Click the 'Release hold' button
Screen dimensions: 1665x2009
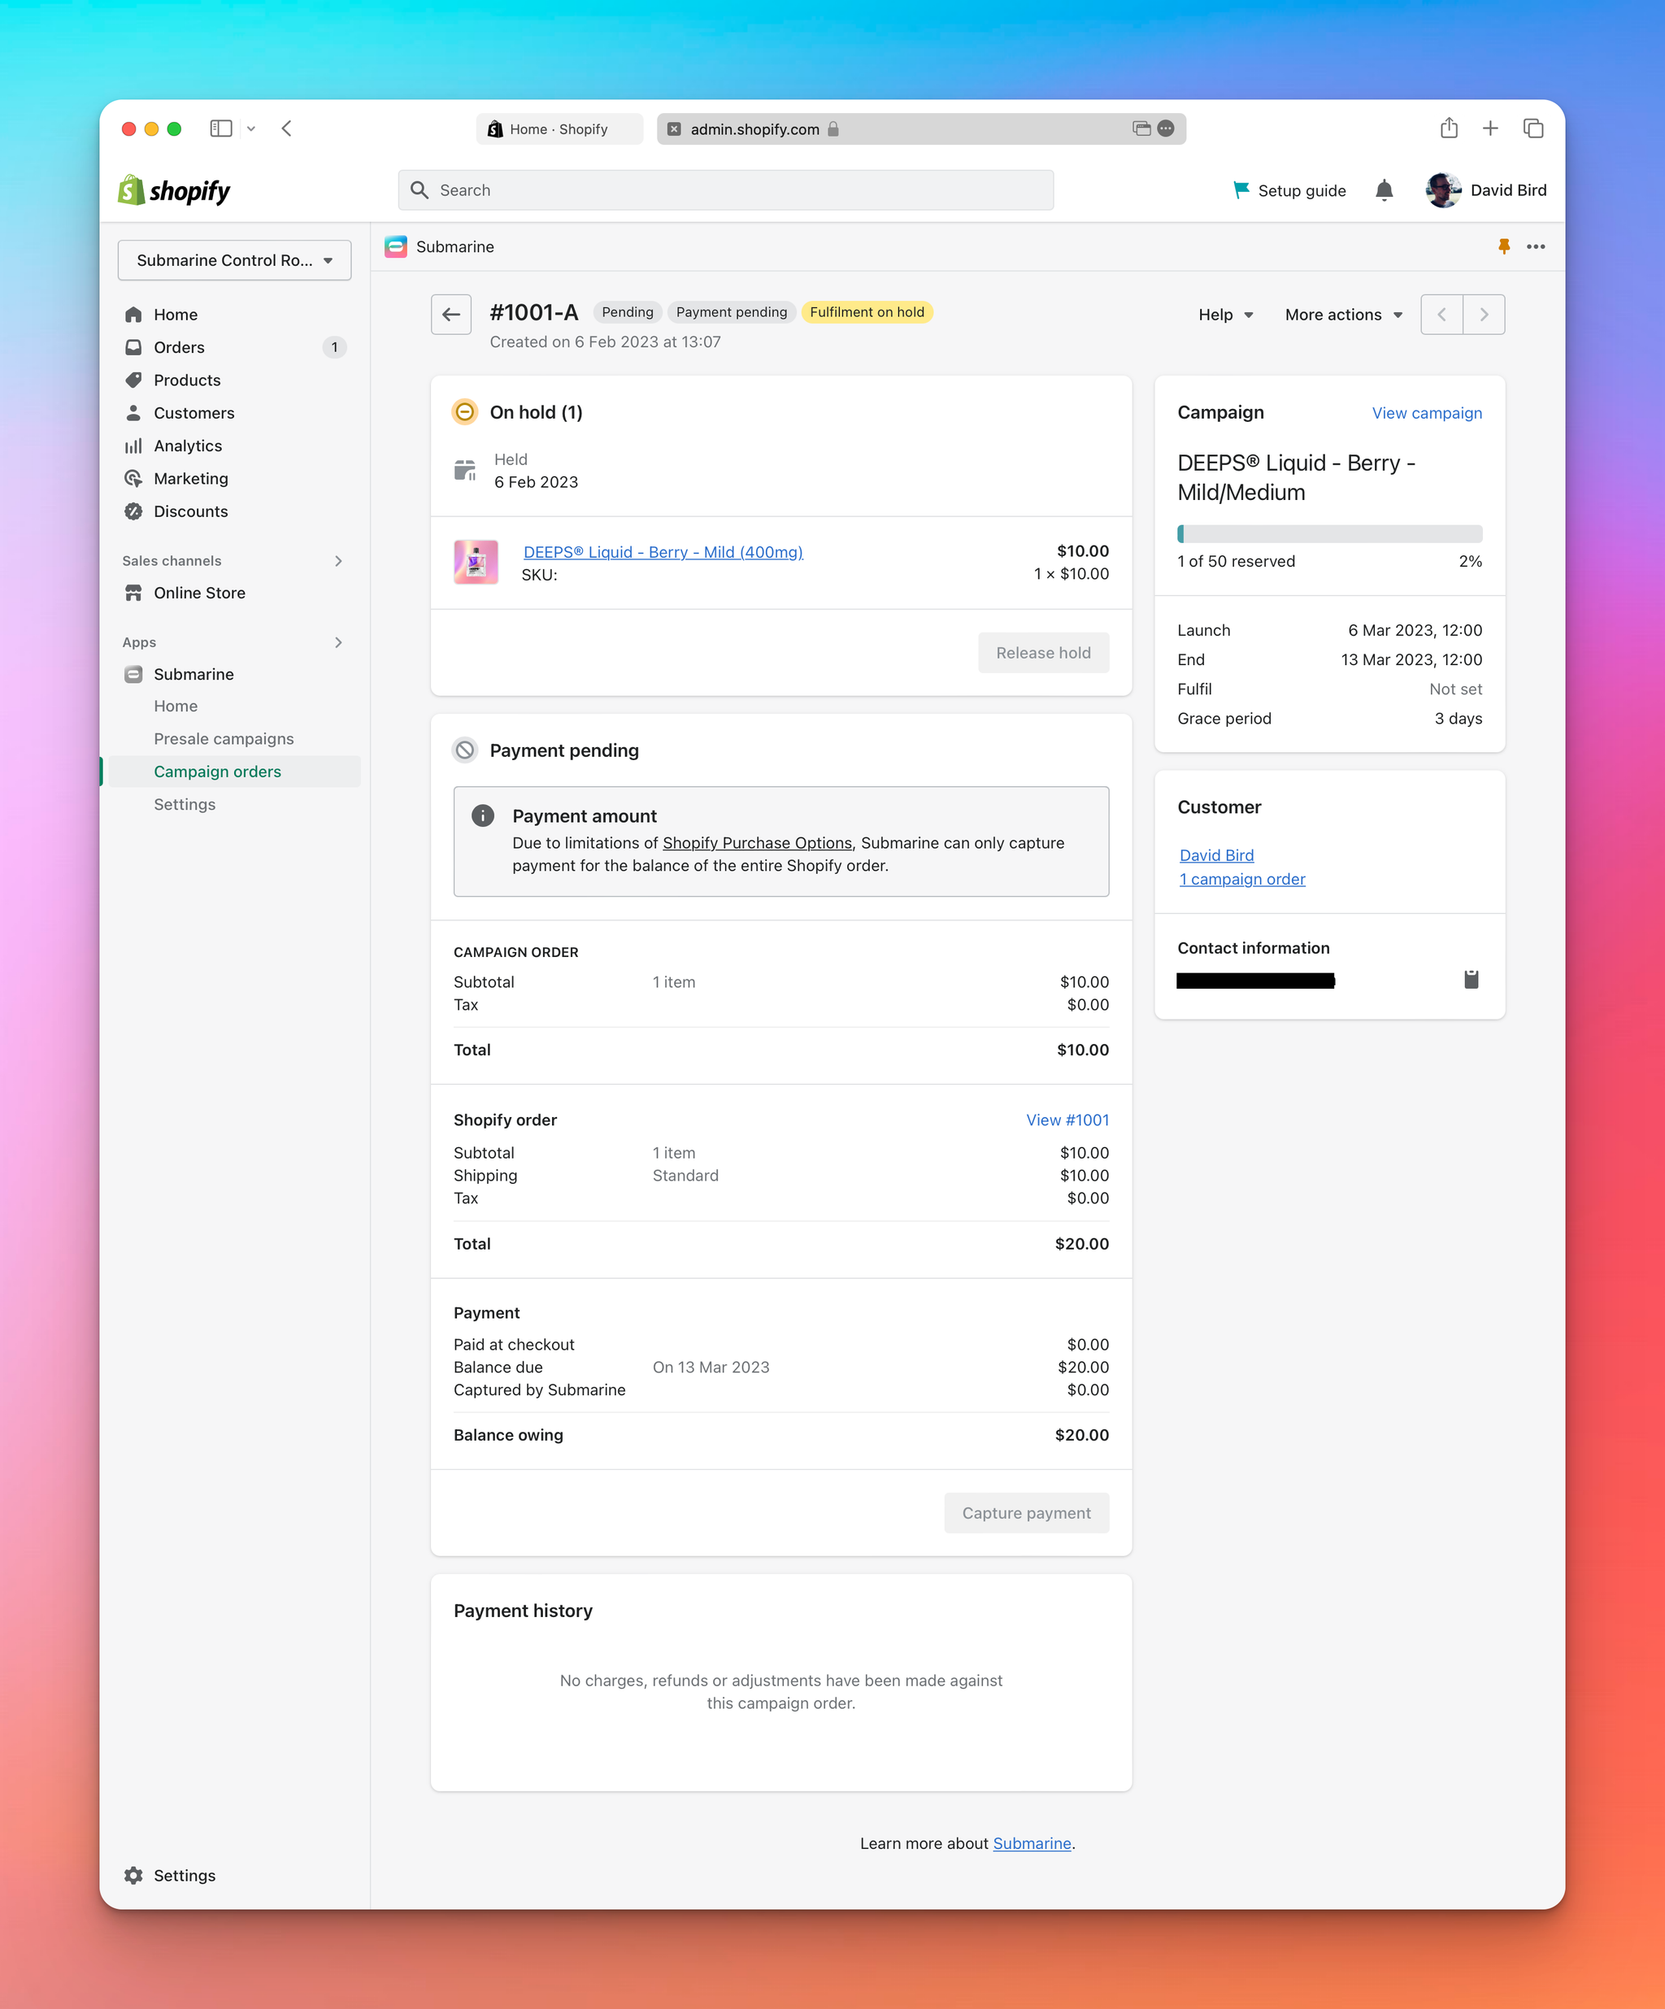click(x=1039, y=650)
